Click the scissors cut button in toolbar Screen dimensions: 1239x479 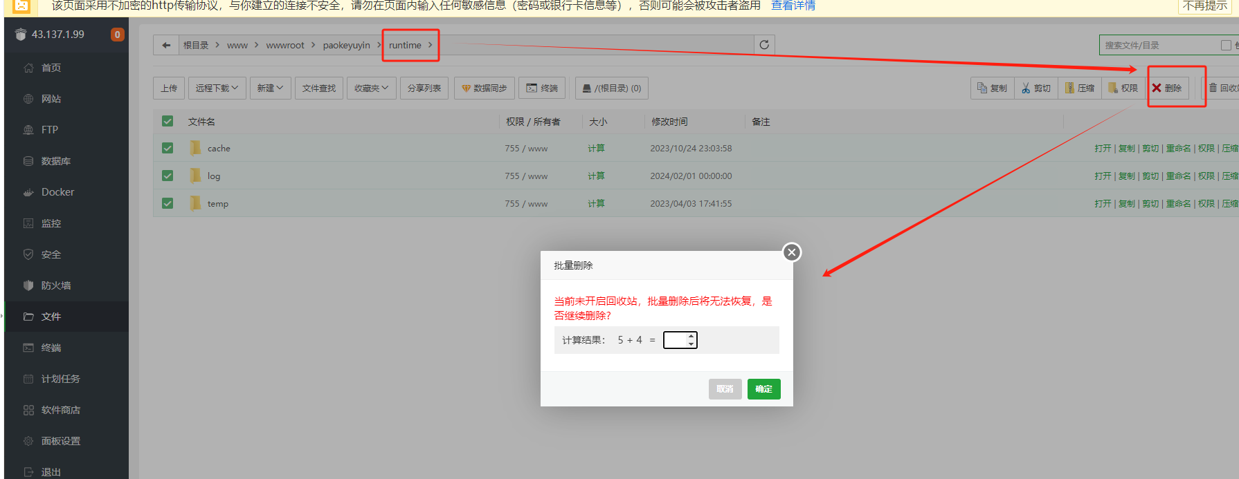tap(1036, 88)
